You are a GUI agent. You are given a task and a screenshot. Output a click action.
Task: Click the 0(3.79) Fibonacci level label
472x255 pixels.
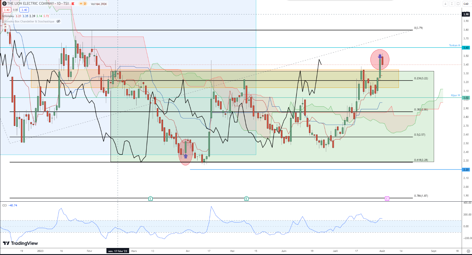click(x=418, y=28)
